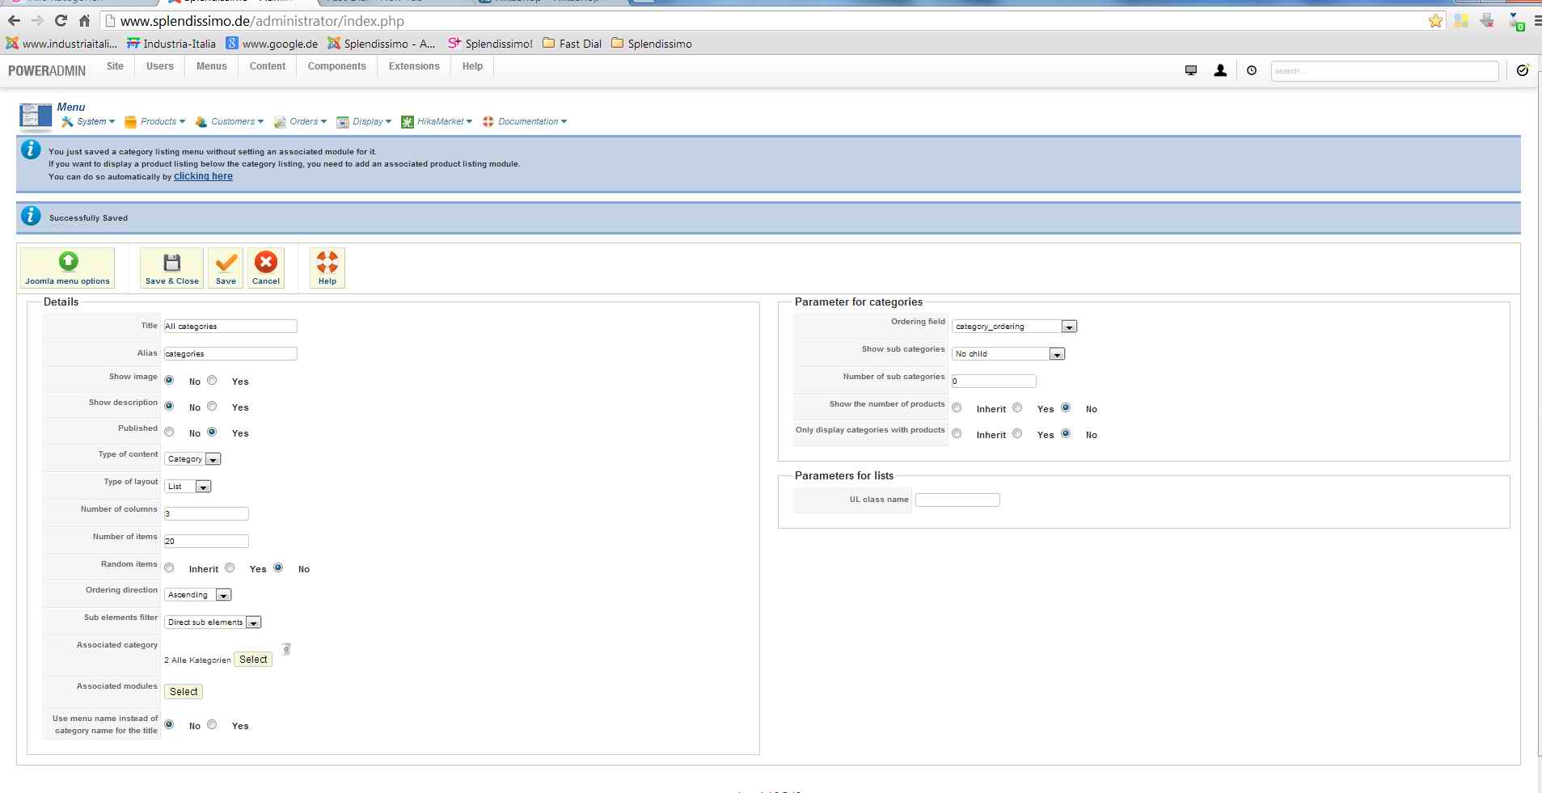The image size is (1542, 793).
Task: Open the Components menu
Action: (337, 66)
